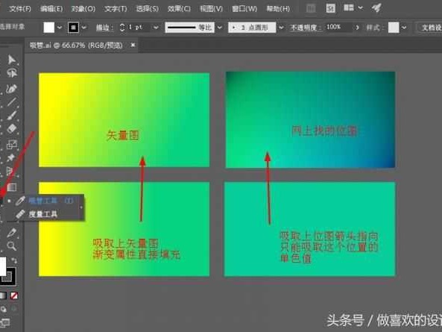
Task: Click the Bridge icon in menu bar
Action: [x=311, y=8]
